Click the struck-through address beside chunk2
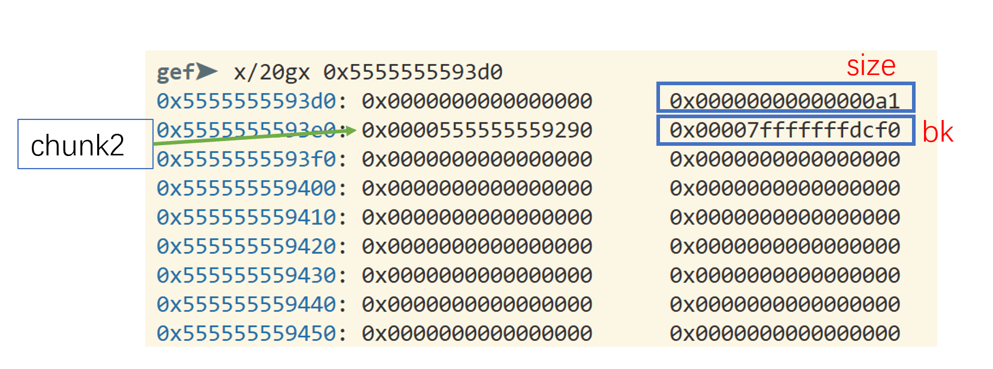 [246, 130]
